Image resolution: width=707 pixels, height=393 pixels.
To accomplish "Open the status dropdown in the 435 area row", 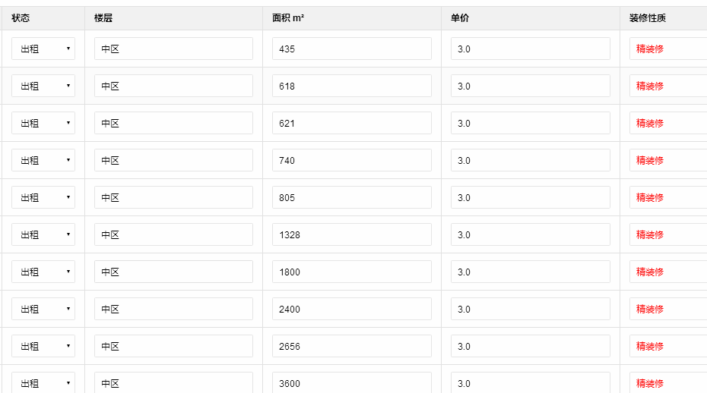I will coord(43,49).
